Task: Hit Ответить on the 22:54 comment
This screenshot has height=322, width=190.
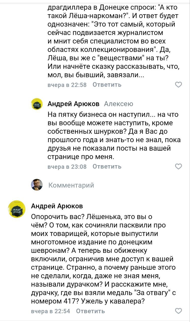Action: click(90, 311)
